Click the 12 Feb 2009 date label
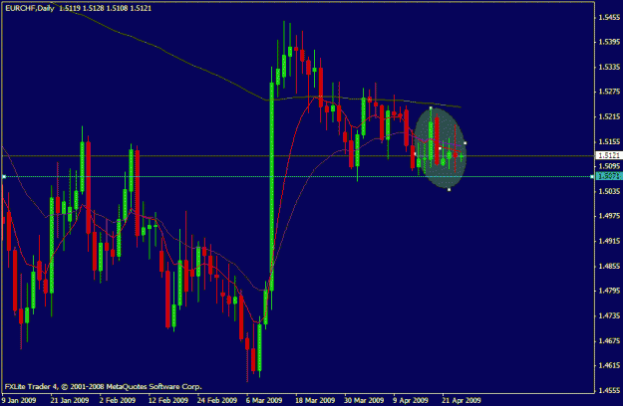Screen dimensions: 623x406 (x=168, y=400)
